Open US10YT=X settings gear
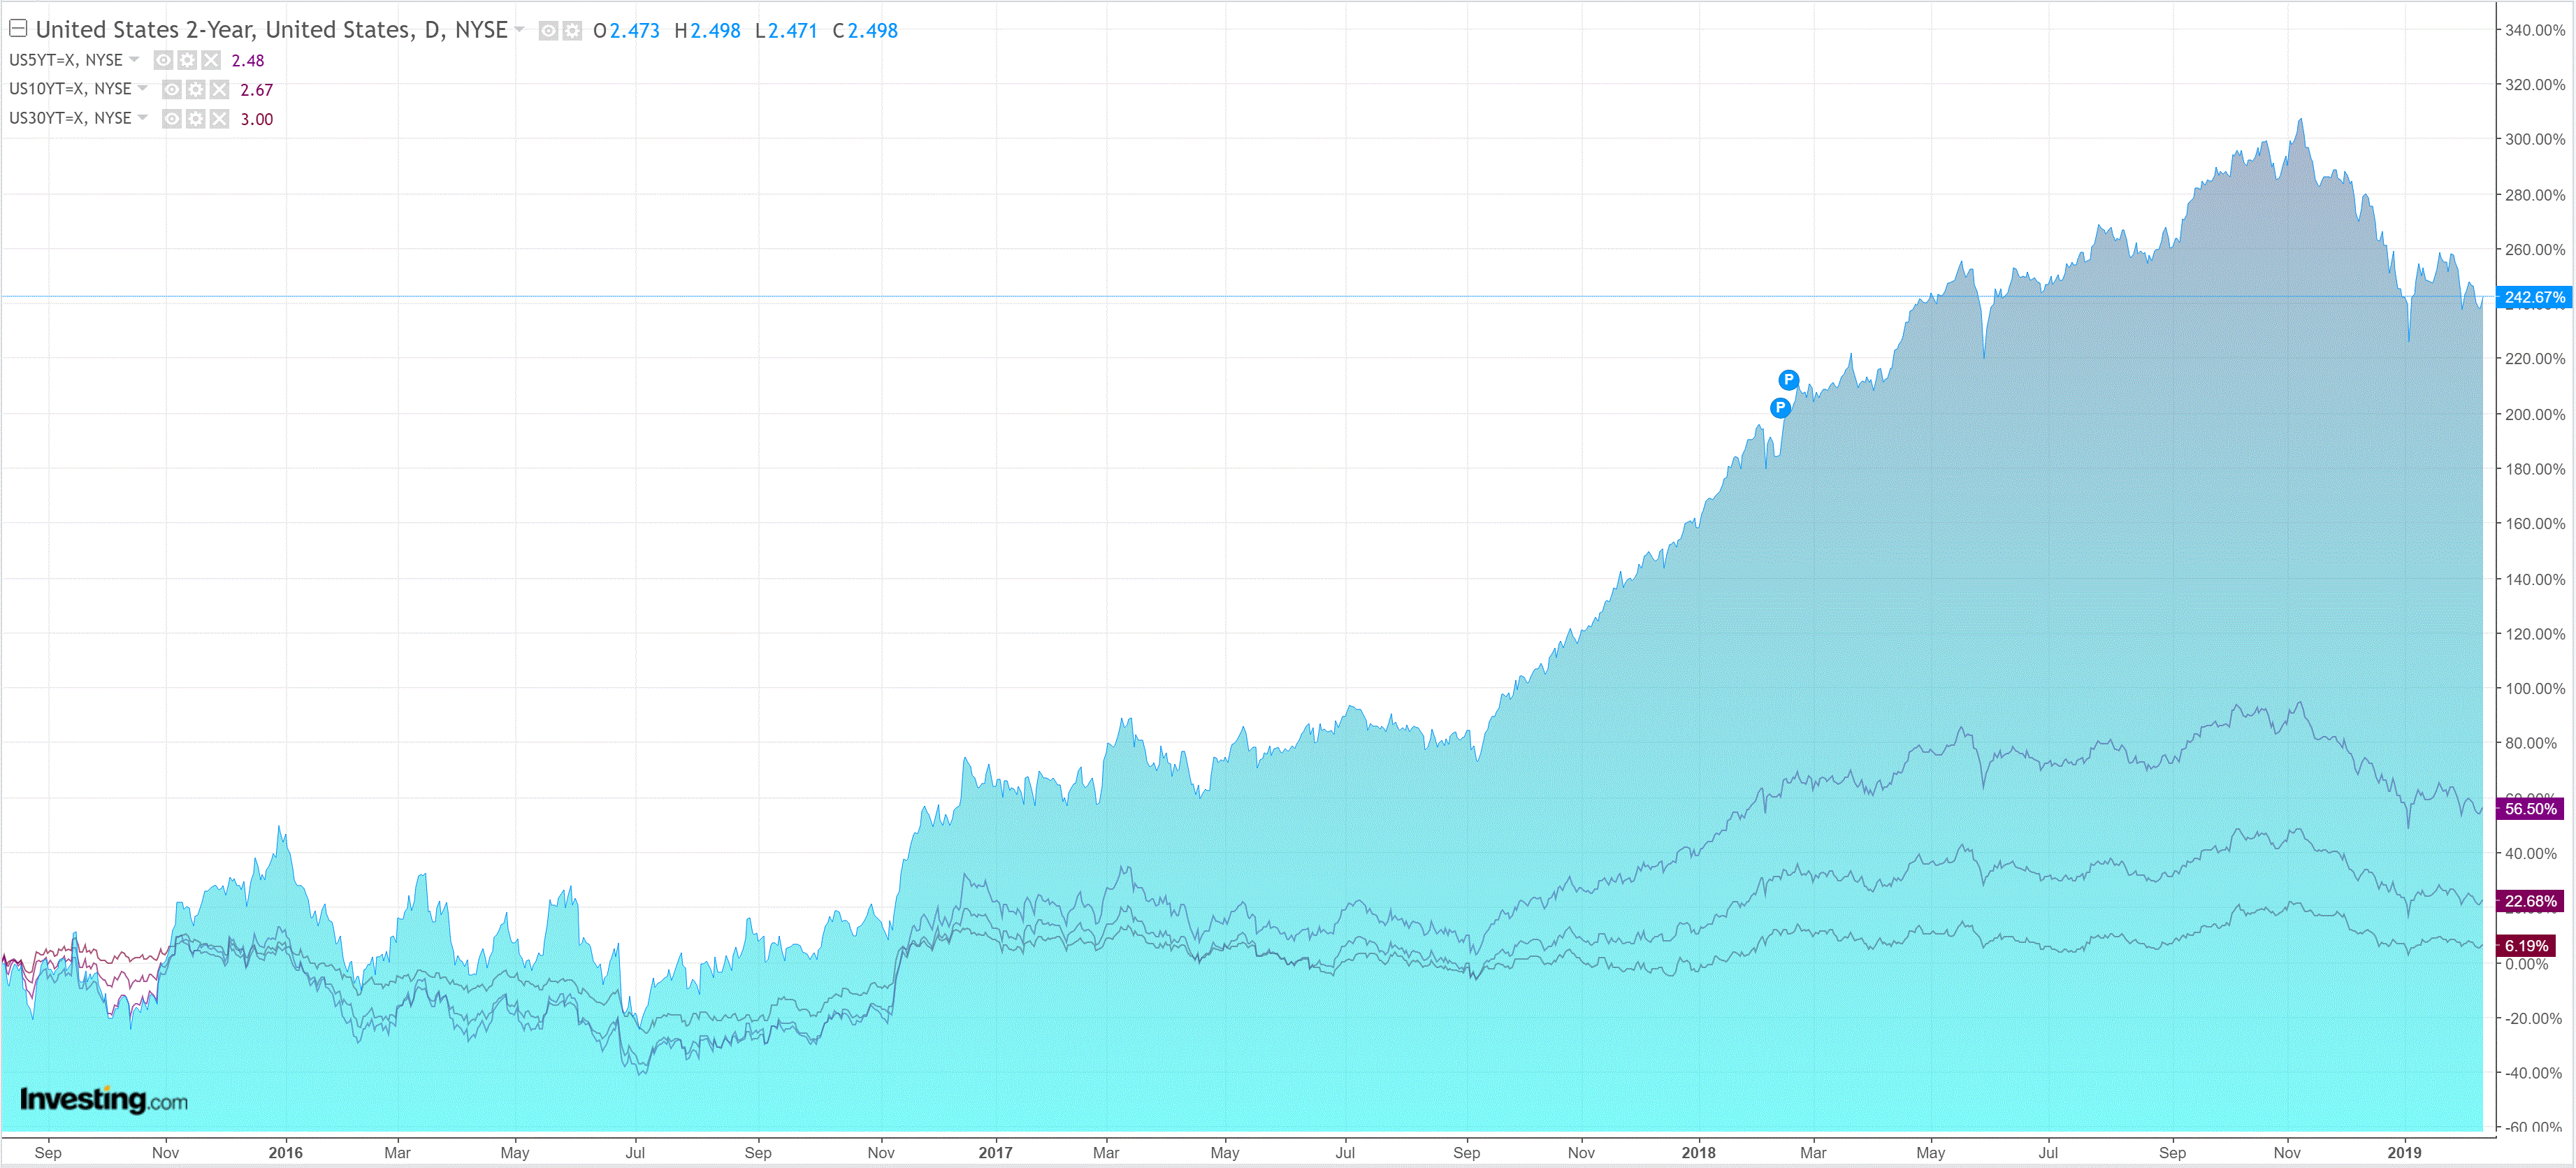 196,90
